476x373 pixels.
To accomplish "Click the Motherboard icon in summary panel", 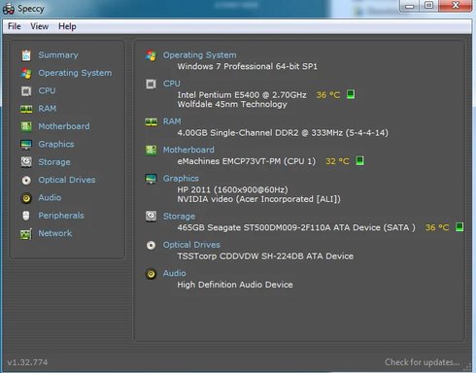I will 151,151.
